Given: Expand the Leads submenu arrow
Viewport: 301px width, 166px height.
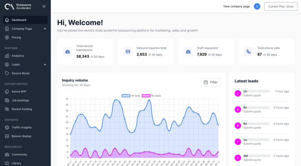Looking at the screenshot, I should [x=45, y=64].
